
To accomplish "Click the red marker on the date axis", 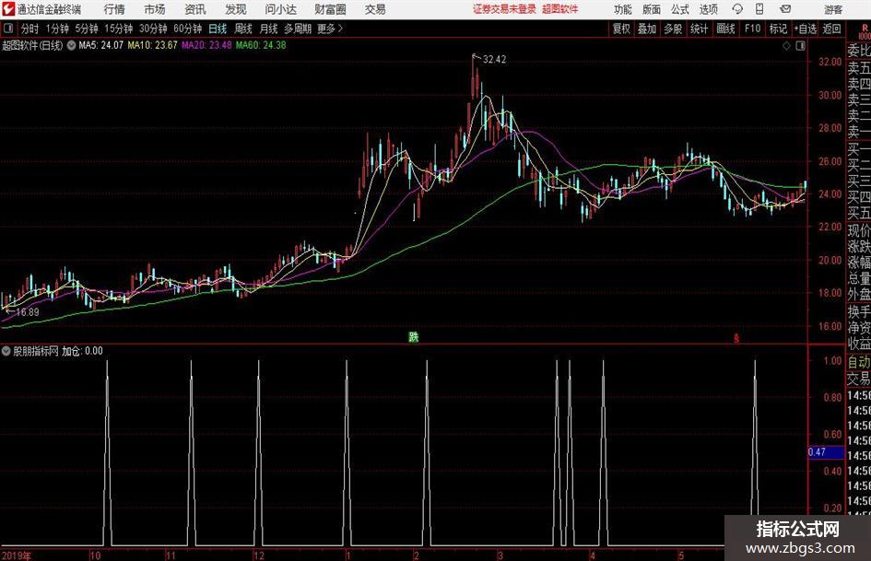I will (x=736, y=338).
